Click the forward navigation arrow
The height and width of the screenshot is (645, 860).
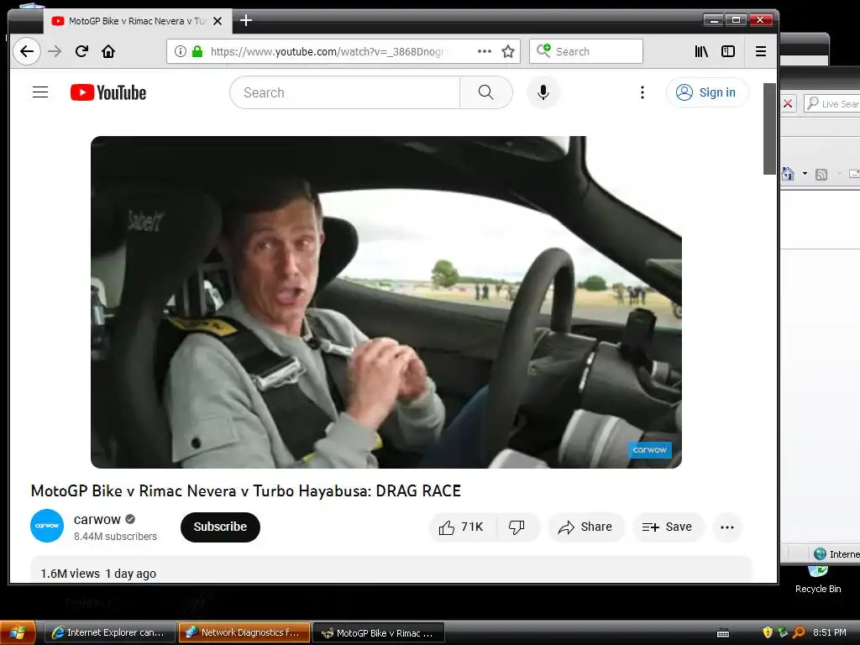pos(55,51)
